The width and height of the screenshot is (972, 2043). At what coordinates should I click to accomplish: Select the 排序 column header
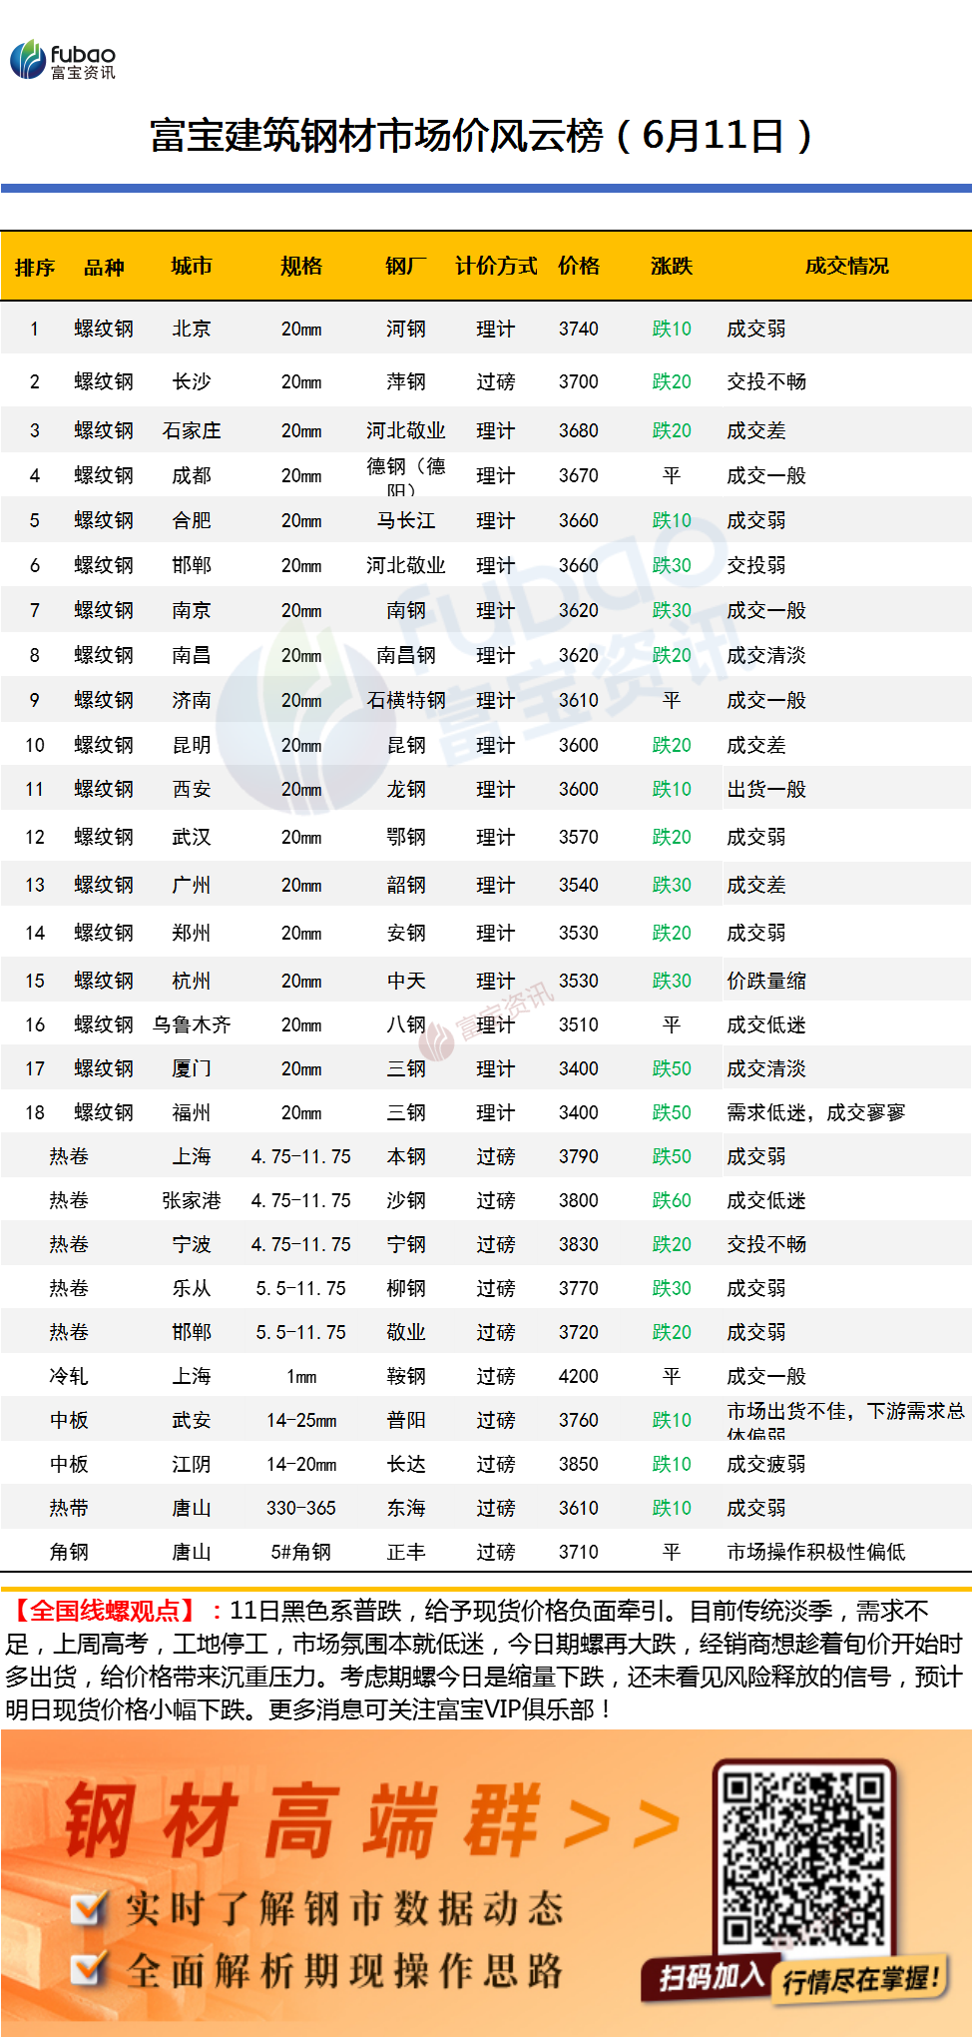pyautogui.click(x=35, y=267)
